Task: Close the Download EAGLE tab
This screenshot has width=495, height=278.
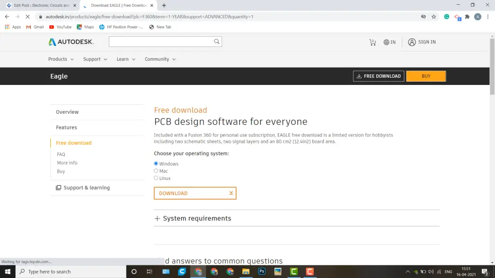Action: tap(152, 5)
